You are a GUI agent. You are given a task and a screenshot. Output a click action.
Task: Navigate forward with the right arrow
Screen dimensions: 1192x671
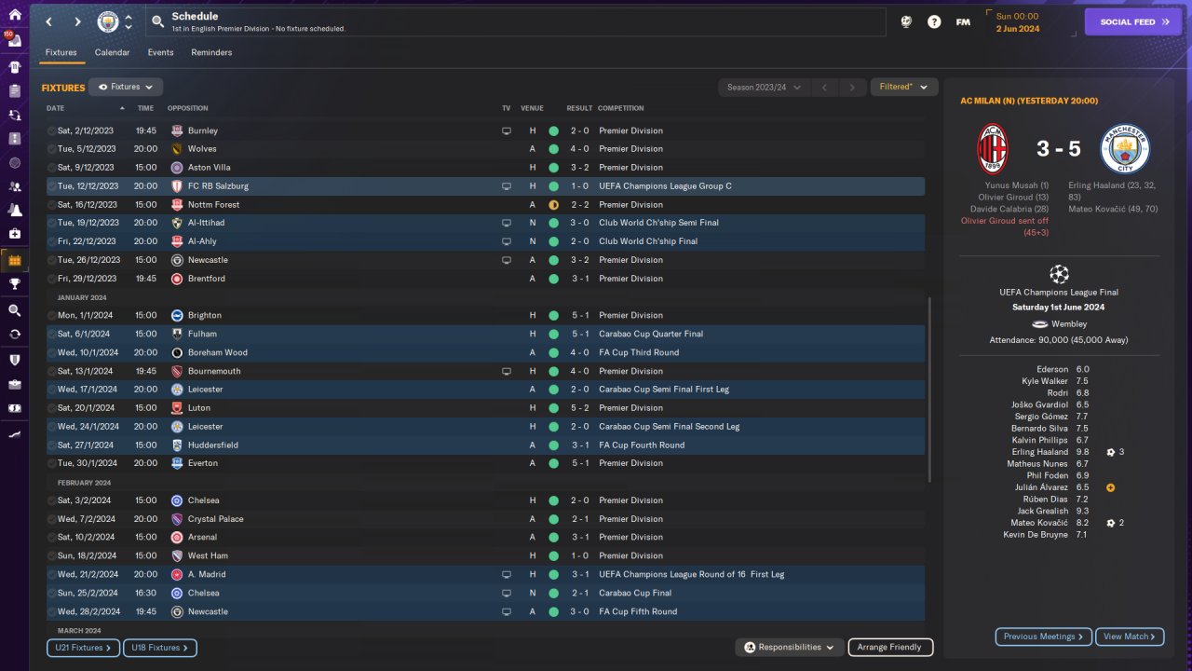(77, 21)
